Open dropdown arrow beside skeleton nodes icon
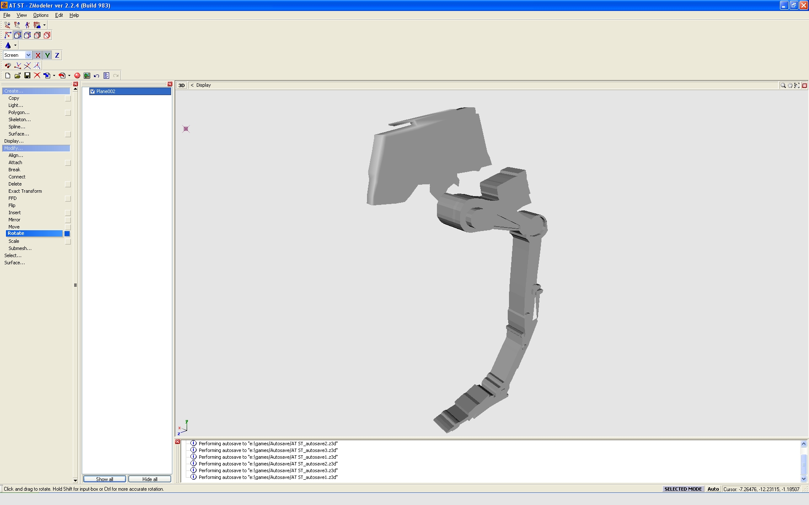 pos(44,25)
